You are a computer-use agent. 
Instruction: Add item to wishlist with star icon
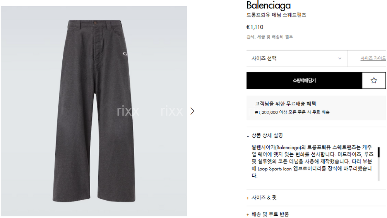pos(374,81)
